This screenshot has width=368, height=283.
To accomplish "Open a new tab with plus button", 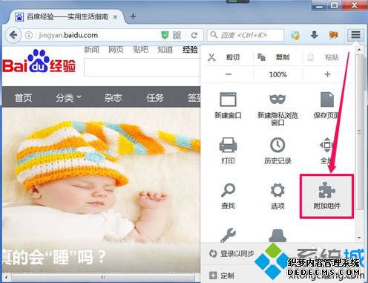I will (133, 16).
